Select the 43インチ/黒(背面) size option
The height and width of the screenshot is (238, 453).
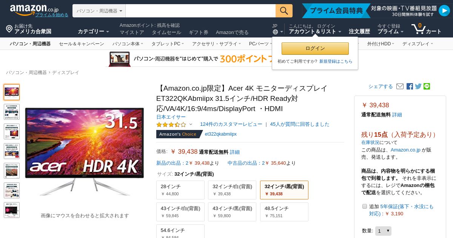(x=232, y=212)
